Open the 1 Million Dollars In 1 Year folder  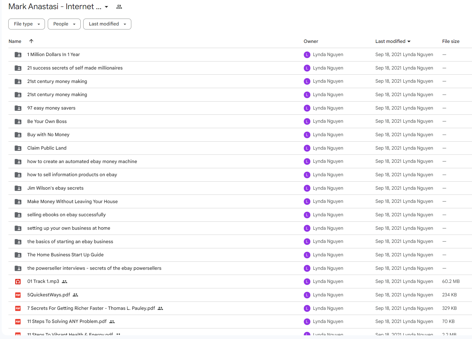(53, 54)
